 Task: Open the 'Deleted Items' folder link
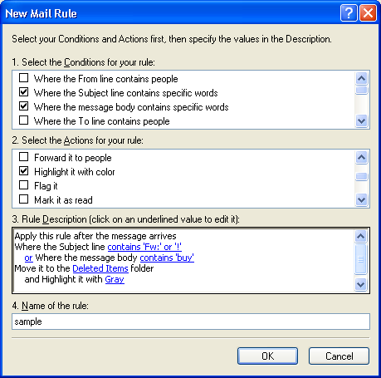(100, 268)
